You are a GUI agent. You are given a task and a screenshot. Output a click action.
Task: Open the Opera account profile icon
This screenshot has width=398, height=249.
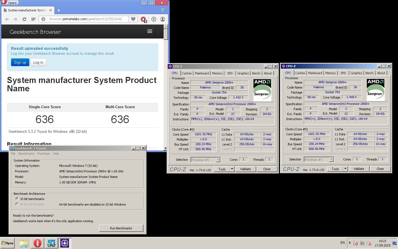pyautogui.click(x=163, y=19)
